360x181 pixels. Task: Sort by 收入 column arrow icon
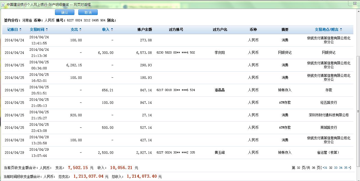(112, 30)
